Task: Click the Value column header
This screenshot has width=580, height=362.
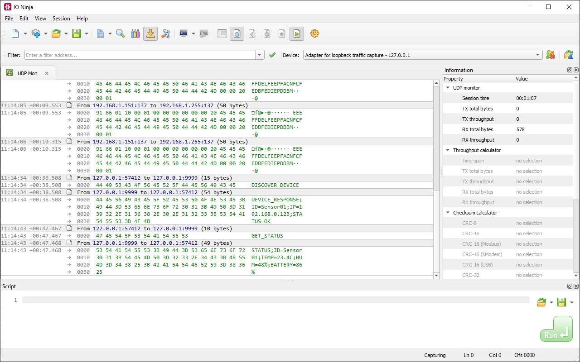Action: tap(544, 79)
